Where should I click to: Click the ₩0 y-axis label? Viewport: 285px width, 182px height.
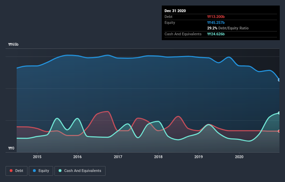pyautogui.click(x=11, y=148)
